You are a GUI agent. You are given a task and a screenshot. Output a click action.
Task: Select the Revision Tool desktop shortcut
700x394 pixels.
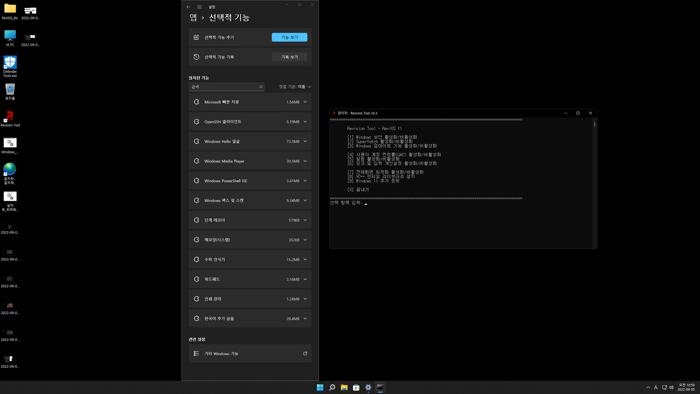pos(10,119)
